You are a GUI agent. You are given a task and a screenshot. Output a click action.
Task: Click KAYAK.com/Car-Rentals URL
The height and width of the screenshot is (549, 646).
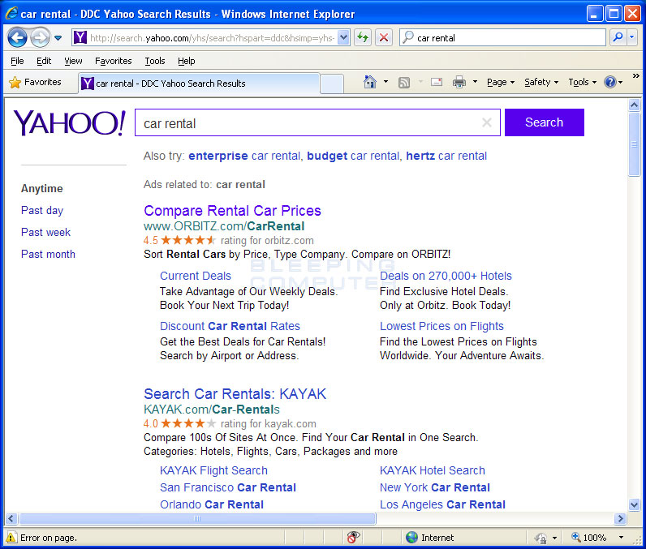click(x=212, y=410)
